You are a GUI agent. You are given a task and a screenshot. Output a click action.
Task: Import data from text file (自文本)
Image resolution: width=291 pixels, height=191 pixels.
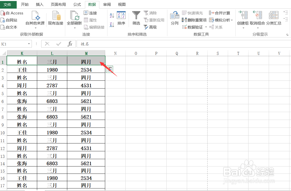pos(9,27)
